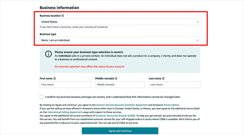
Task: Click the help icon beside Middle name(s)
Action: [x=116, y=78]
